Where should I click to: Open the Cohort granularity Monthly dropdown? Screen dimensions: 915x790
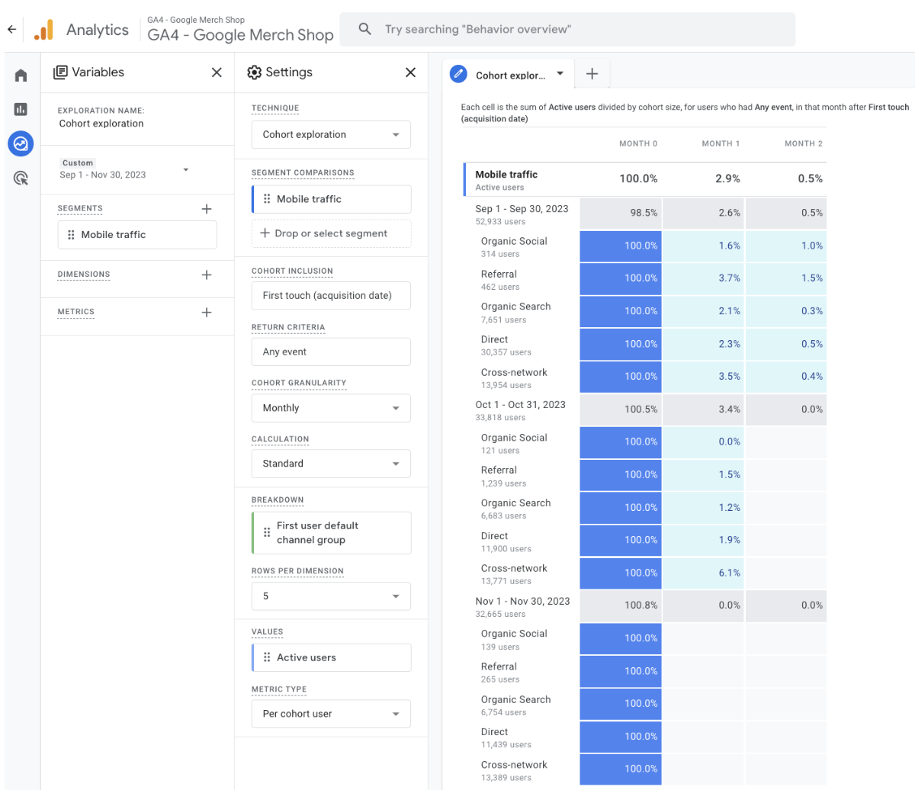coord(331,408)
